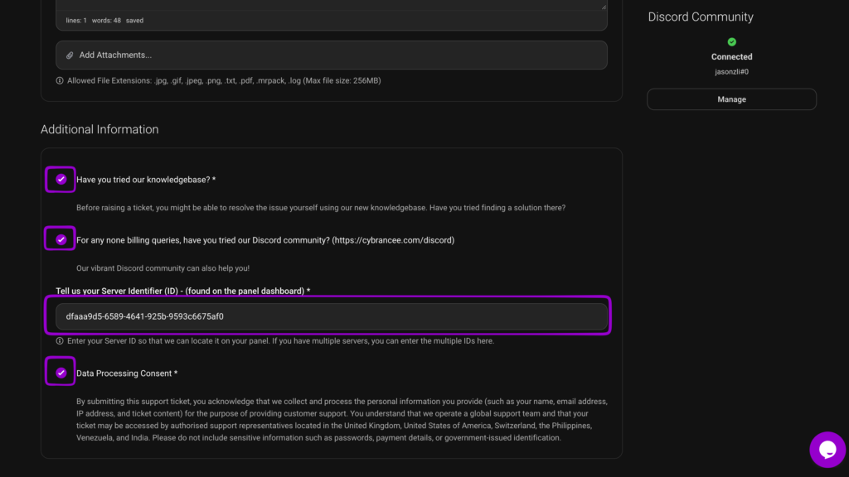Screen dimensions: 849x477
Task: Click the Add Attachments button
Action: click(332, 55)
